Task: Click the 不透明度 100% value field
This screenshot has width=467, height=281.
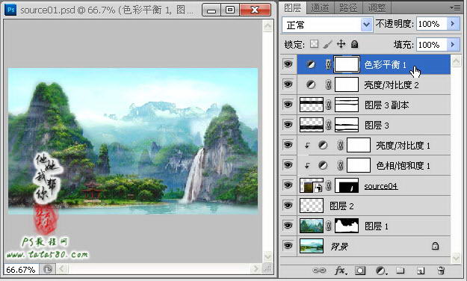Action: [432, 24]
